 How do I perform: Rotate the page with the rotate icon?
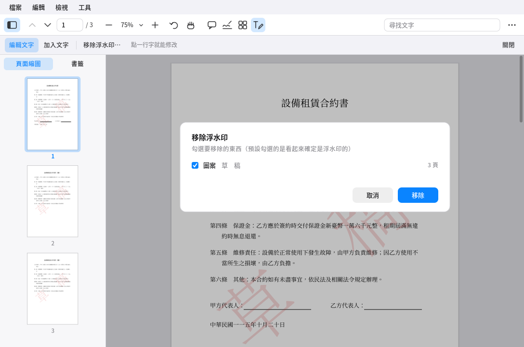(x=173, y=25)
